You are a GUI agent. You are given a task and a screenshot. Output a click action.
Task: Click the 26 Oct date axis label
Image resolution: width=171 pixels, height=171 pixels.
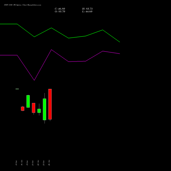[49, 163]
